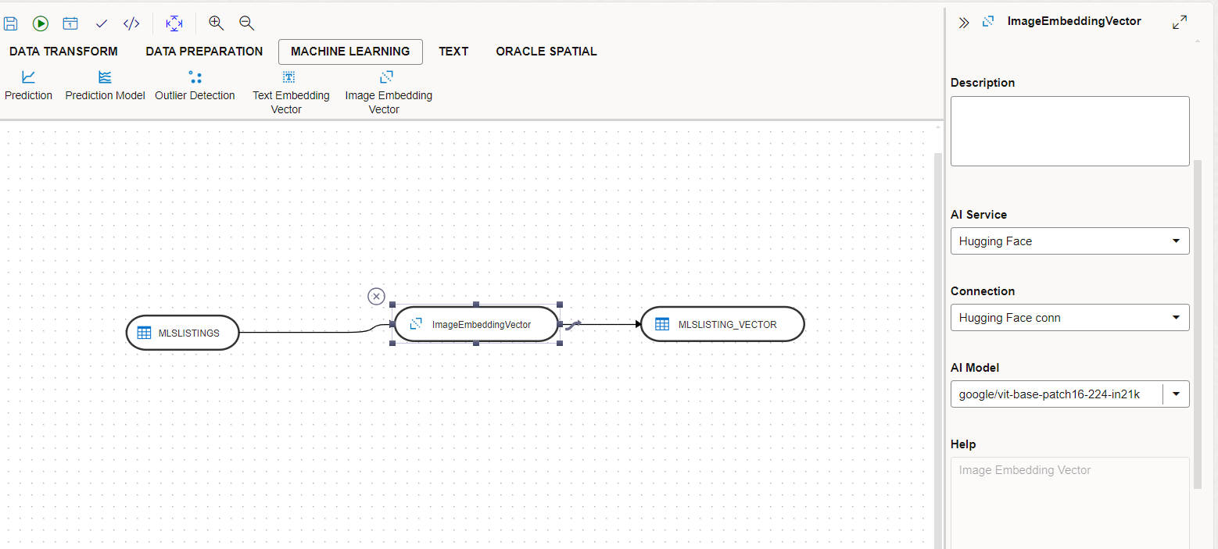Open the schedule calendar icon
The image size is (1218, 549).
pyautogui.click(x=70, y=23)
